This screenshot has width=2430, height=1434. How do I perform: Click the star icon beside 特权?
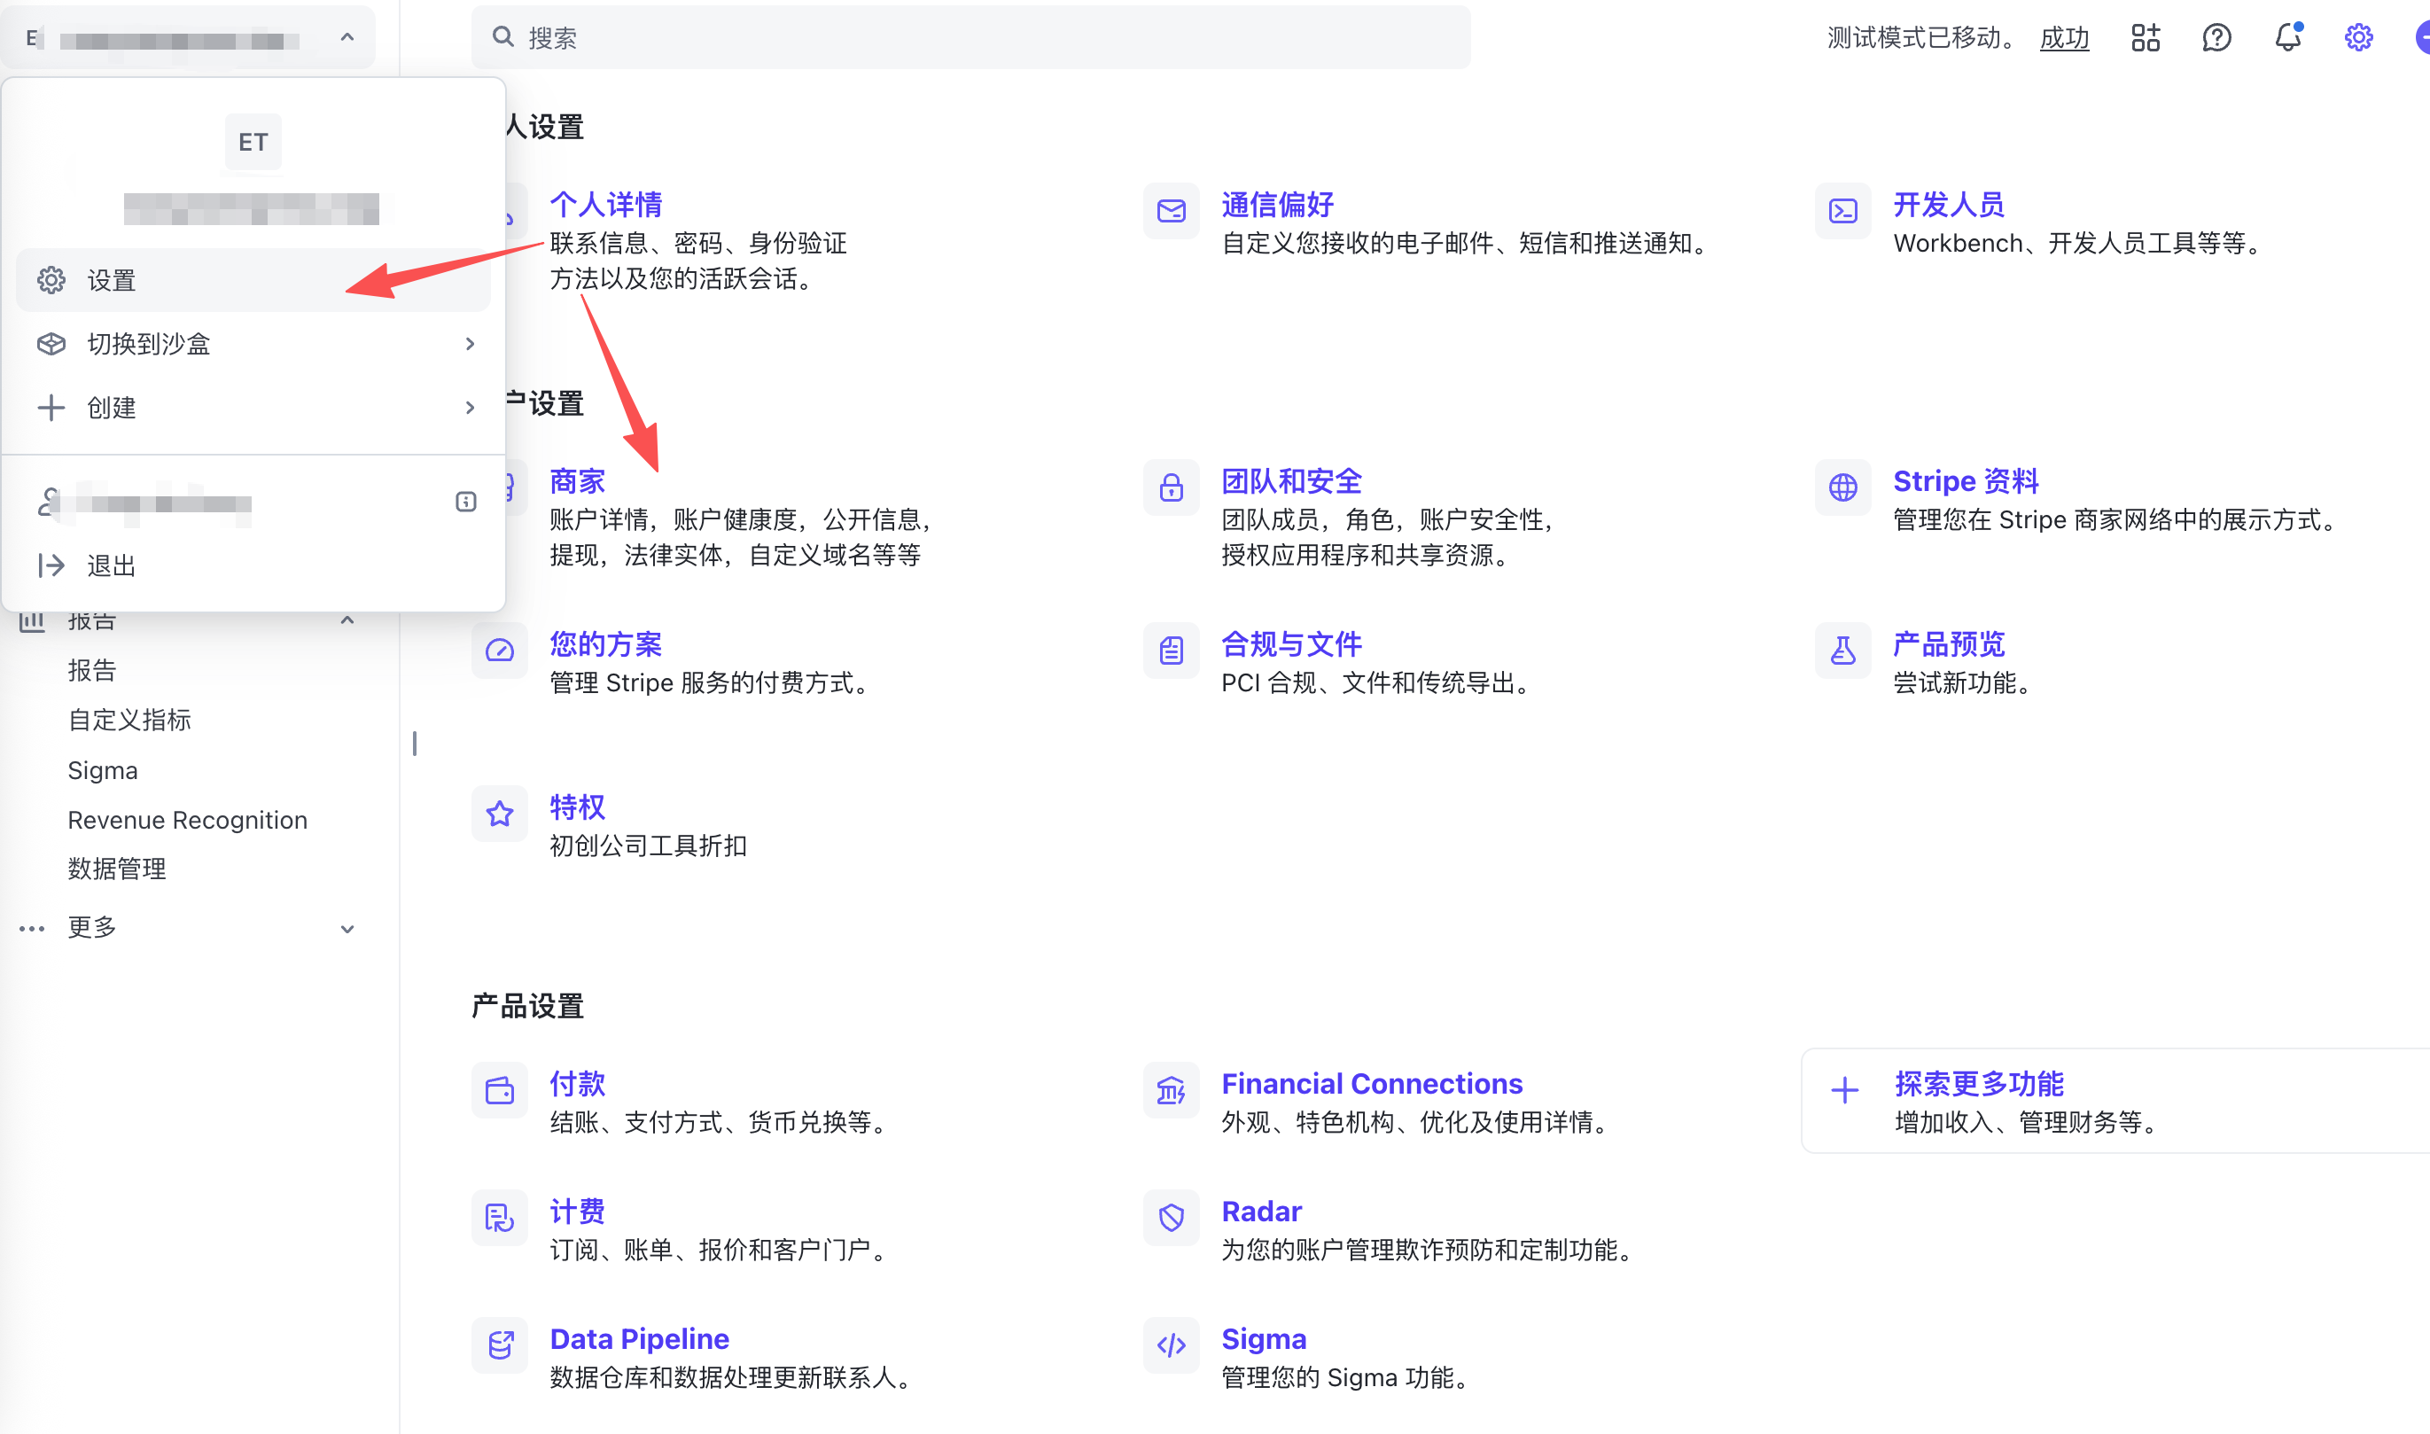click(x=500, y=814)
